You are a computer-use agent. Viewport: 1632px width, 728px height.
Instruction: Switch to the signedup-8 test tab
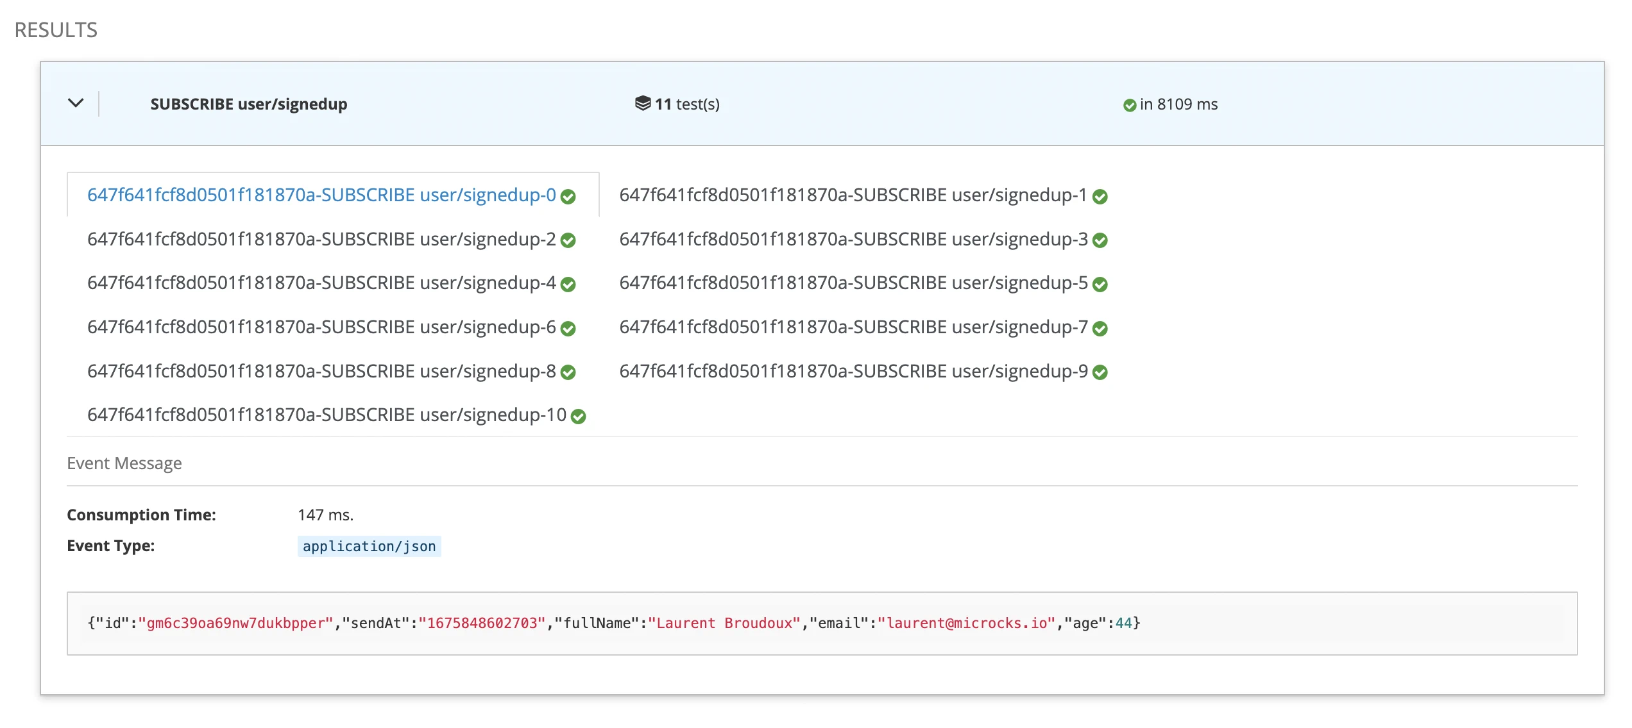(x=321, y=371)
